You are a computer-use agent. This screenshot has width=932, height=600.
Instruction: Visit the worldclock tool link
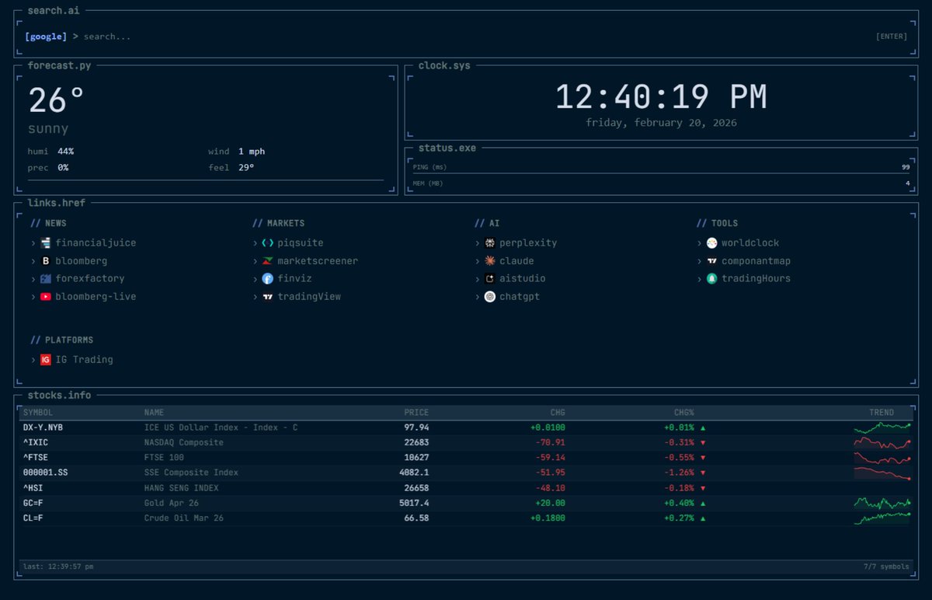pyautogui.click(x=750, y=243)
